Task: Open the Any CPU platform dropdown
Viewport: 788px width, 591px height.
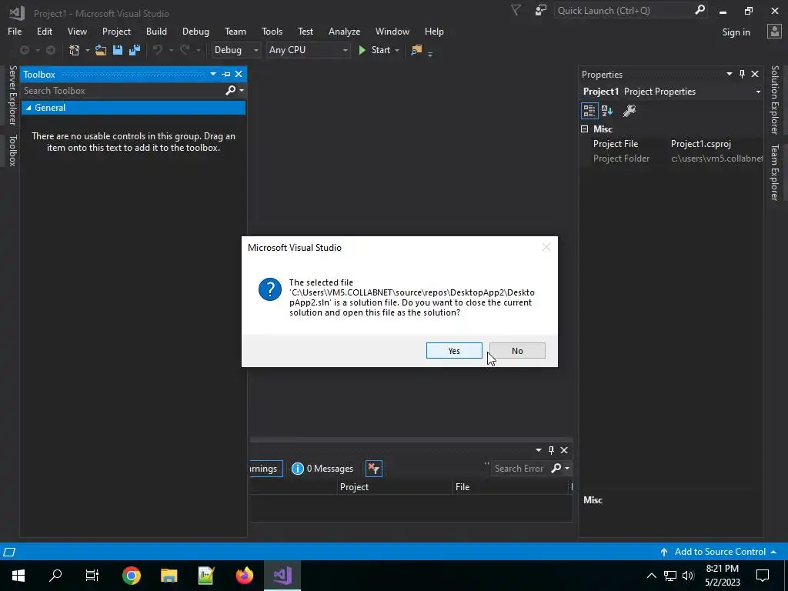Action: (308, 50)
